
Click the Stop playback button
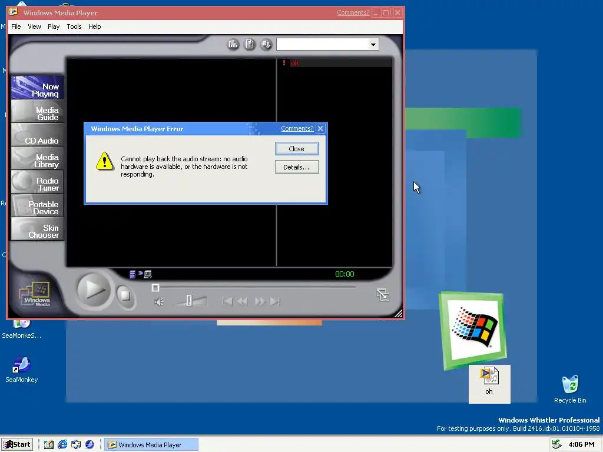click(x=125, y=295)
